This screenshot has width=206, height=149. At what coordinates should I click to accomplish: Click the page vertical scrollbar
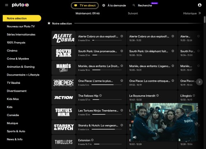point(205,20)
